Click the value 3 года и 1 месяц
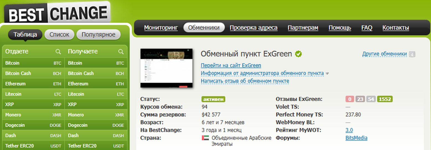This screenshot has width=431, height=150. click(222, 130)
